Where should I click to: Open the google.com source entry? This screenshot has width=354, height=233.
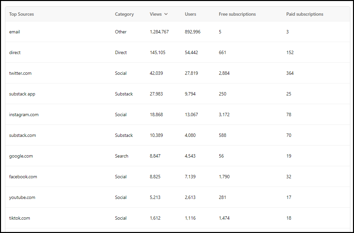[21, 156]
